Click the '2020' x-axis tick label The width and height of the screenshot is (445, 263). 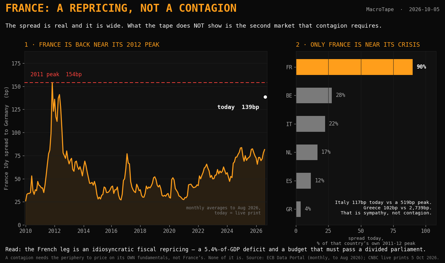point(169,231)
